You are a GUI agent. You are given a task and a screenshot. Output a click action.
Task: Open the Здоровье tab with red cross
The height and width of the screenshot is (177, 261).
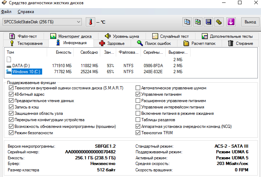pyautogui.click(x=112, y=43)
